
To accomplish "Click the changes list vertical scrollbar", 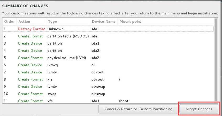I will point(216,60).
